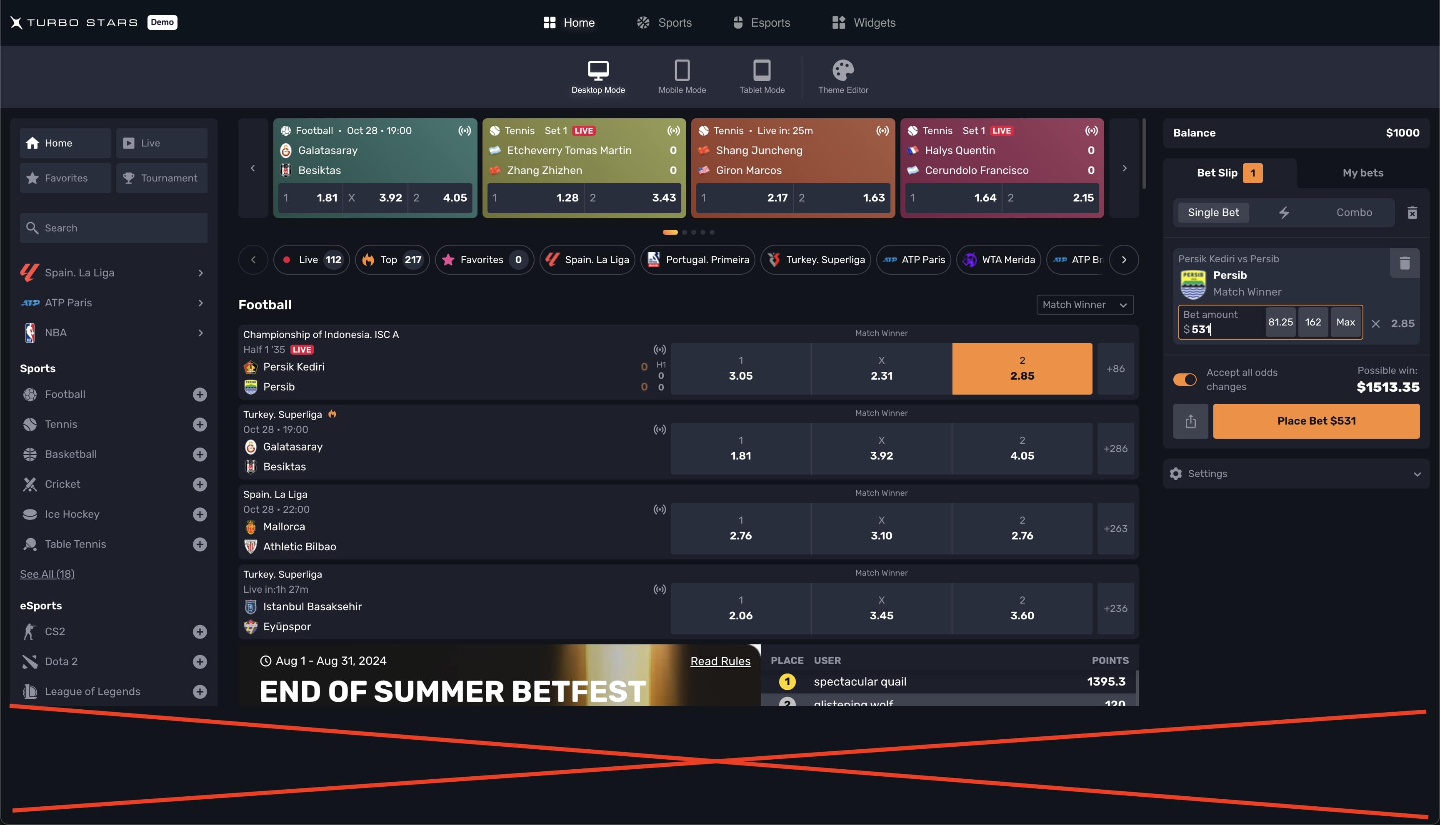
Task: Clear entire bet slip with trash icon
Action: tap(1412, 212)
